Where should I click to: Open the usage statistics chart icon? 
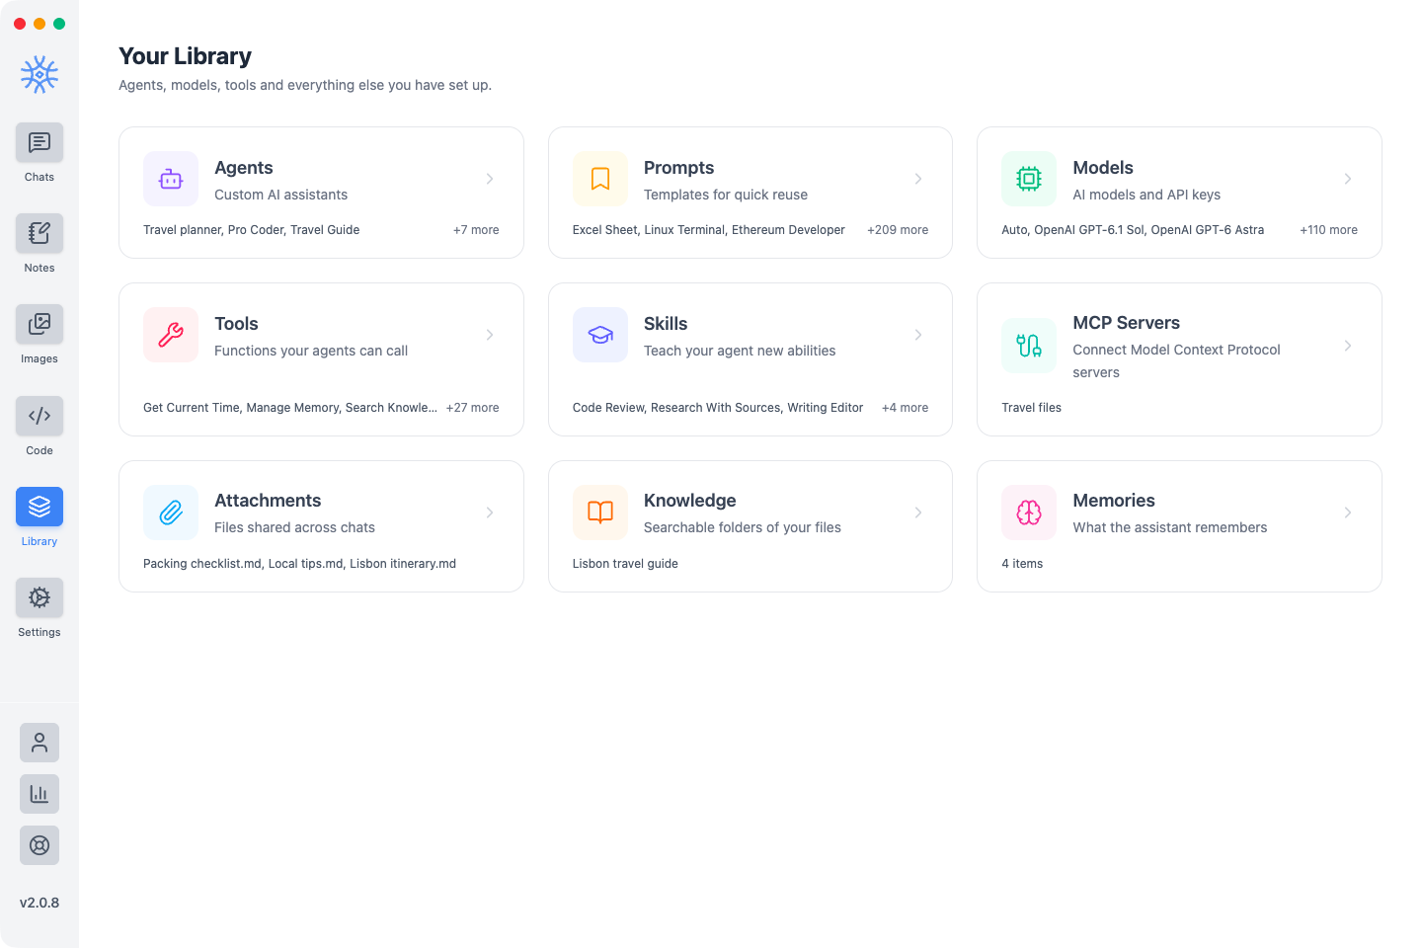(39, 794)
